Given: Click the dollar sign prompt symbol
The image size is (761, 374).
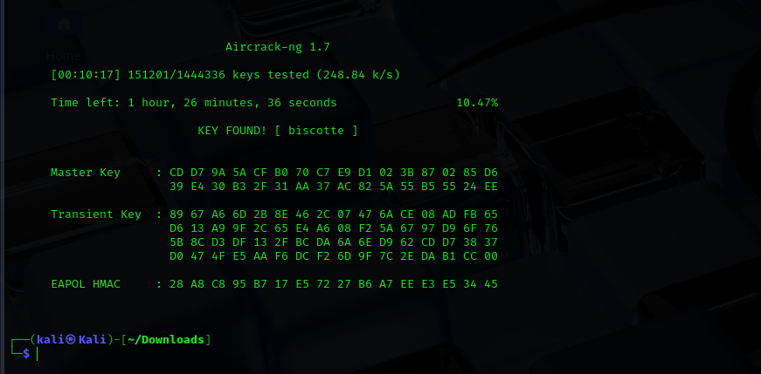Looking at the screenshot, I should pos(26,354).
